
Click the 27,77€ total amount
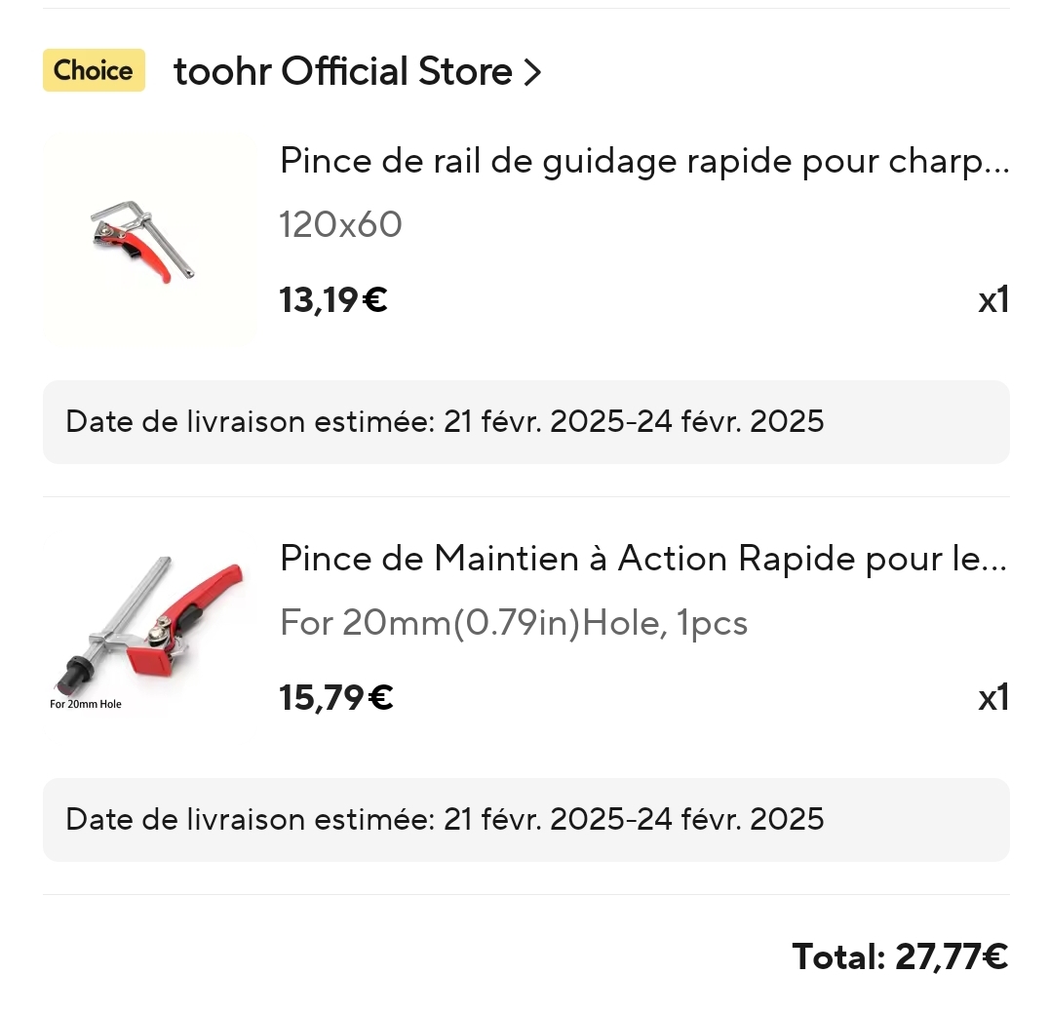pyautogui.click(x=952, y=957)
